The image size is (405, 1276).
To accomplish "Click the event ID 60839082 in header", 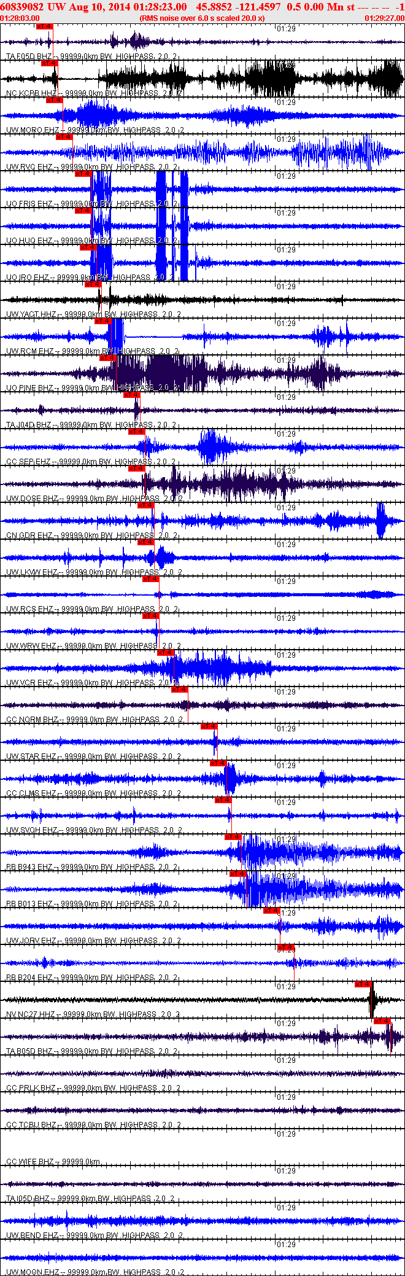I will 22,7.
